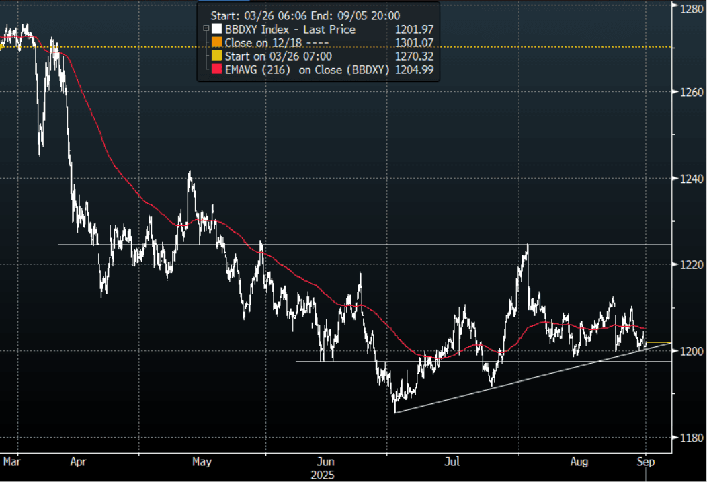This screenshot has height=482, width=707.
Task: Click the Jun label on time axis
Action: [325, 462]
